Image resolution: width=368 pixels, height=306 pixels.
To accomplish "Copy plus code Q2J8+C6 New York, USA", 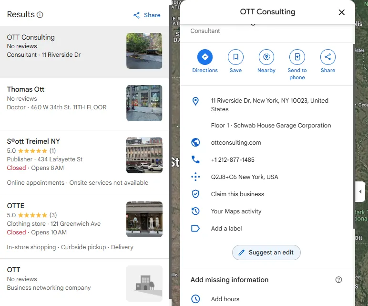I will 245,177.
